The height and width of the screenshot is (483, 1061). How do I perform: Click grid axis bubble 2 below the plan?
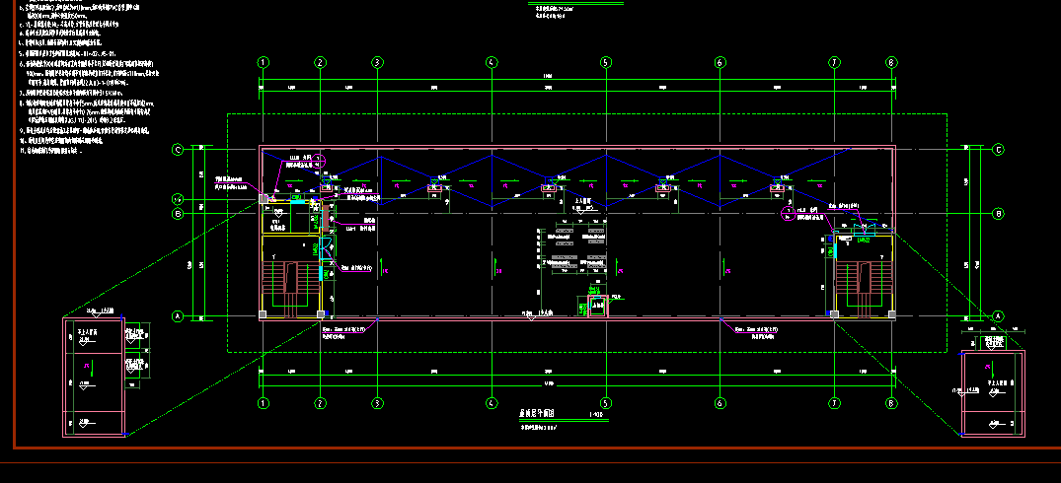click(320, 403)
